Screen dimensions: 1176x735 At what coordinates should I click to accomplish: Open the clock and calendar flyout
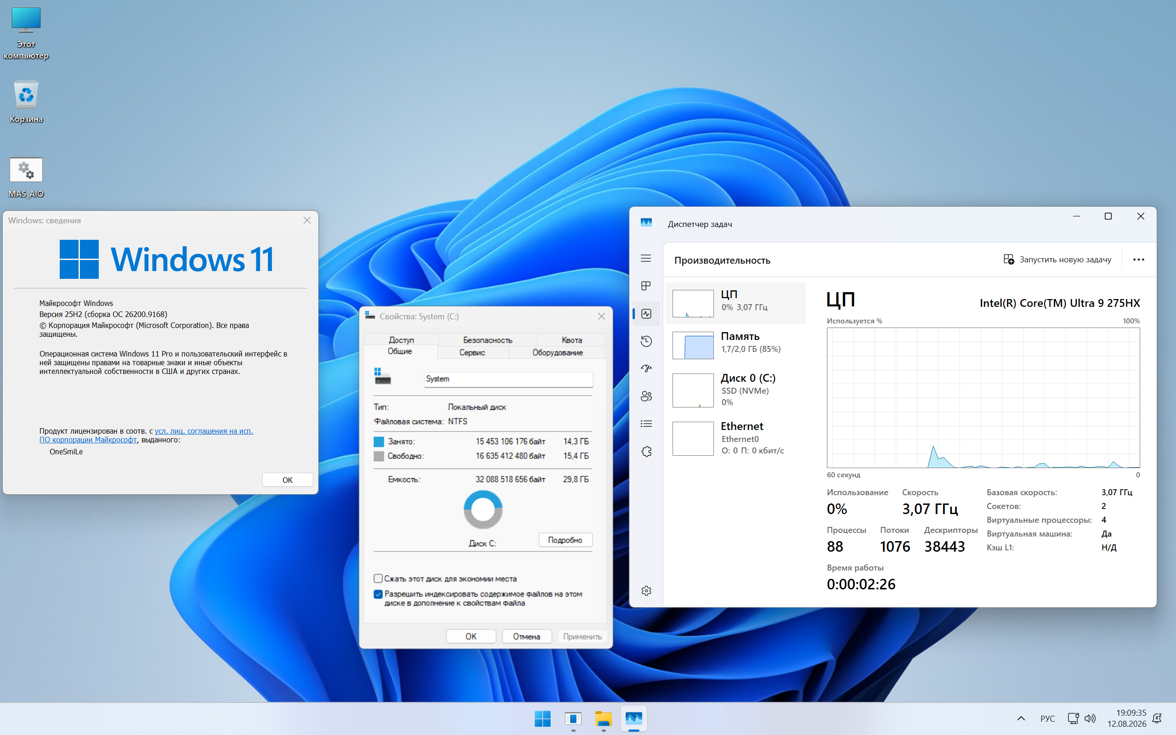pyautogui.click(x=1127, y=718)
